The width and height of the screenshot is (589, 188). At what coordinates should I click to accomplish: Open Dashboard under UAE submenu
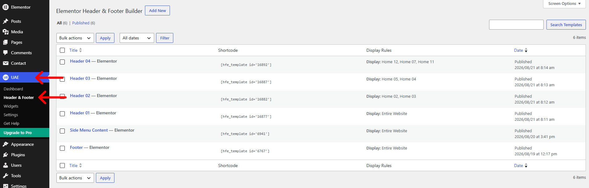[x=13, y=89]
